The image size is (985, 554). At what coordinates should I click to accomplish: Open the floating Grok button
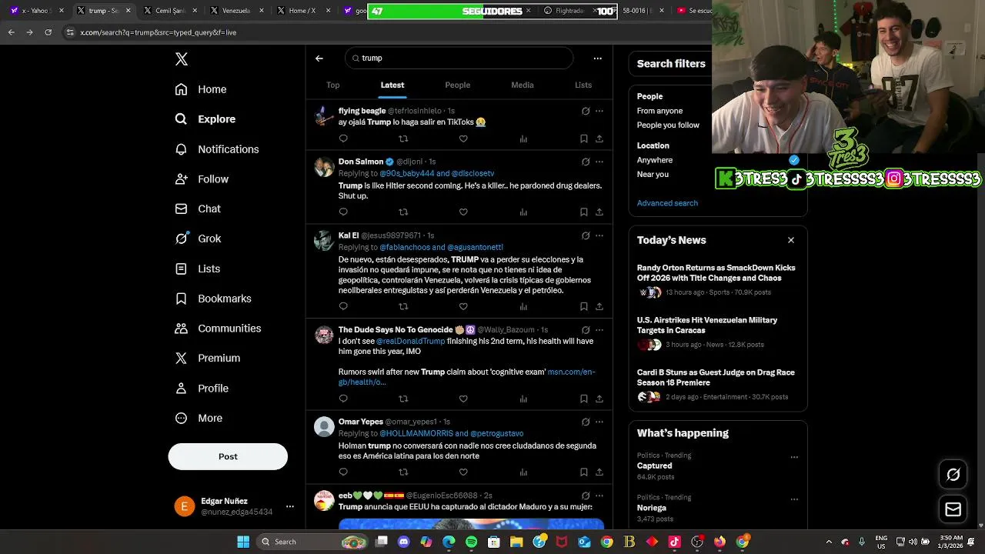pyautogui.click(x=953, y=475)
